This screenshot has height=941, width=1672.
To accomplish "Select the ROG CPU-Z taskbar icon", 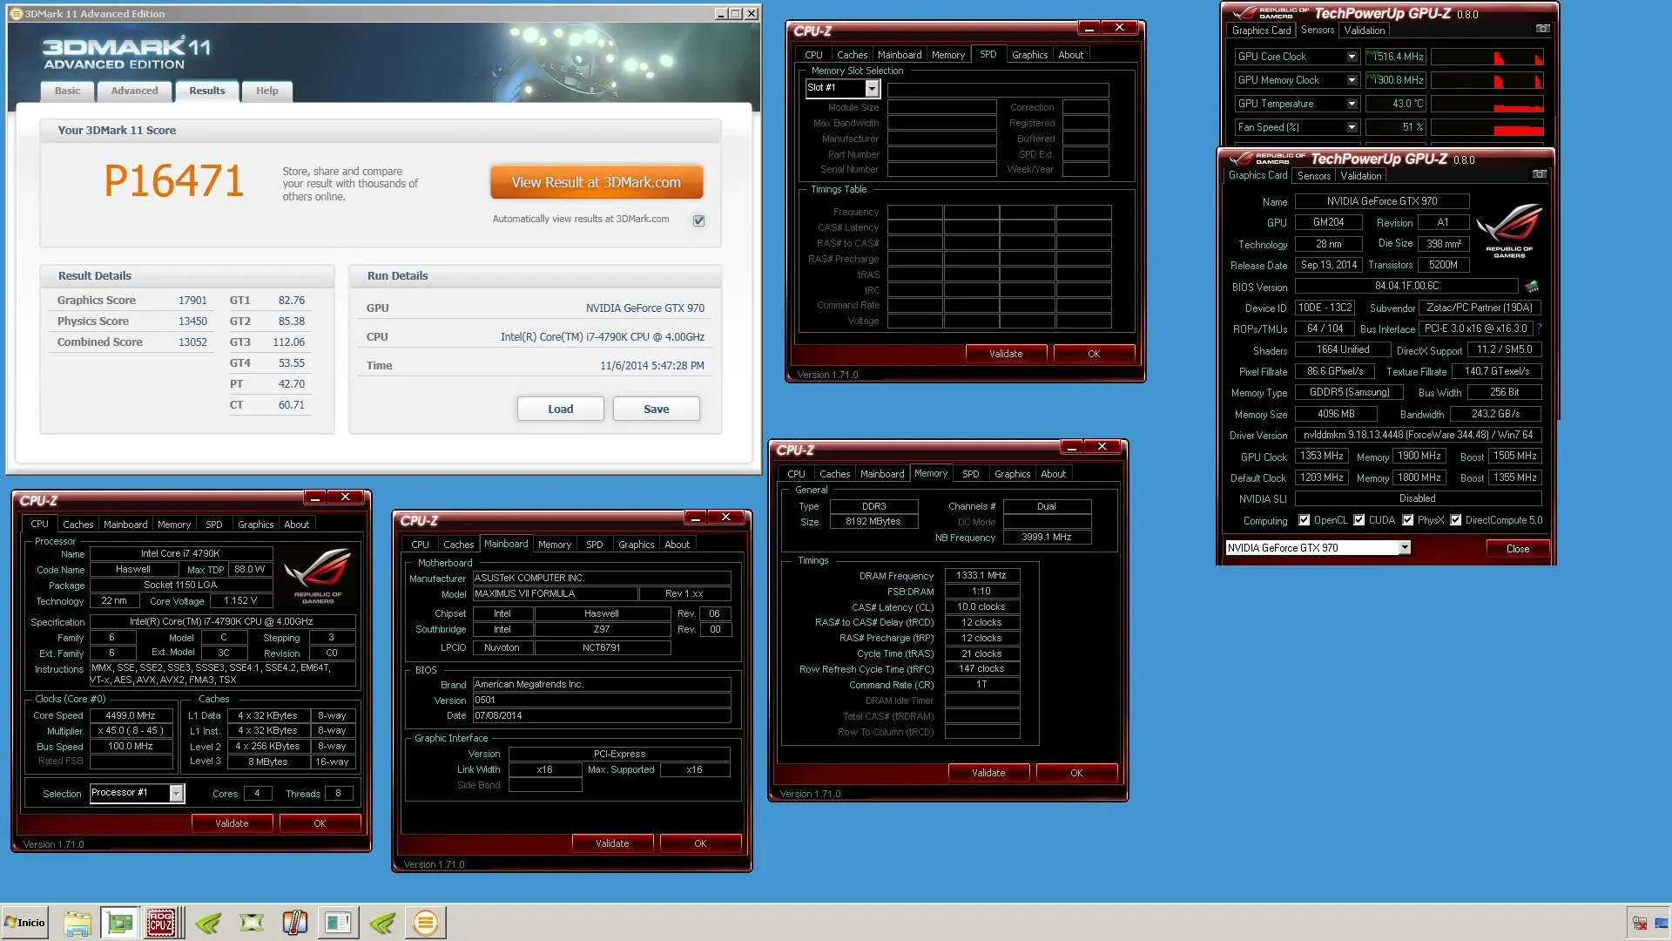I will coord(161,923).
